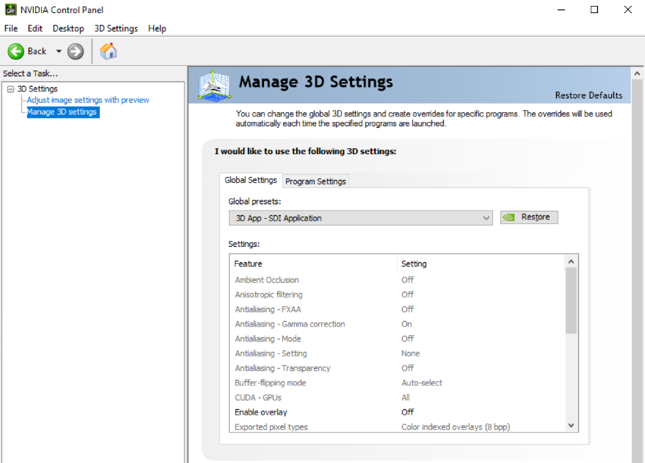Close the NVIDIA Control Panel window
The width and height of the screenshot is (645, 463).
click(628, 10)
